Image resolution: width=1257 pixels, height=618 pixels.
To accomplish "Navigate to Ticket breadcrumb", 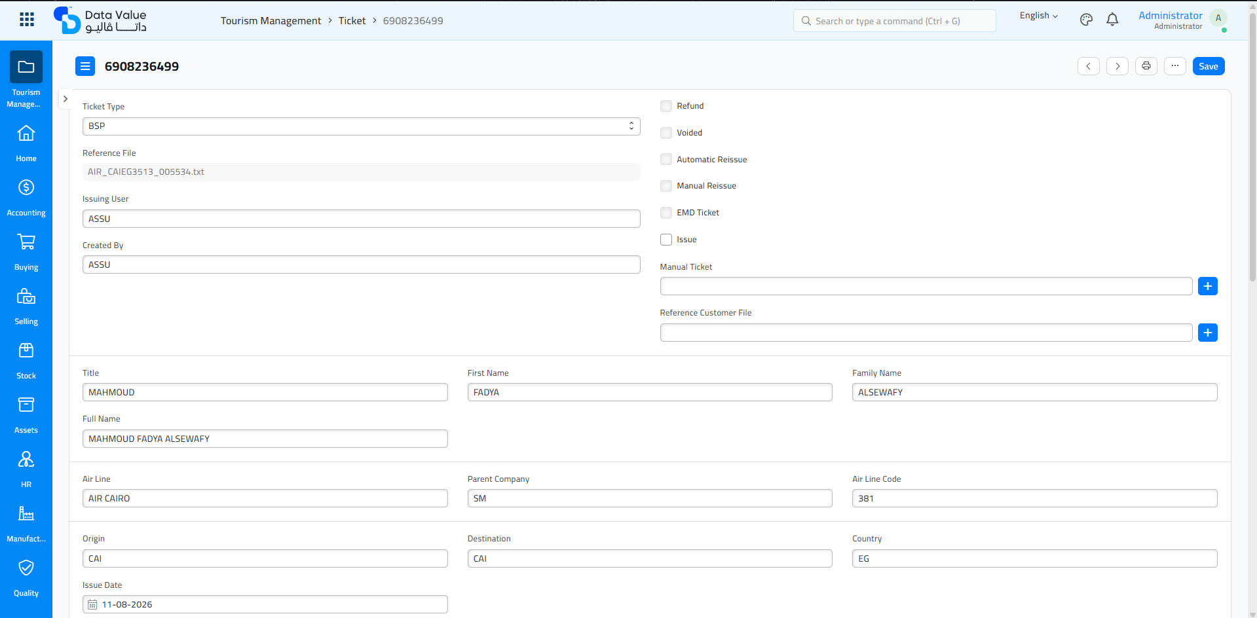I will pos(352,21).
